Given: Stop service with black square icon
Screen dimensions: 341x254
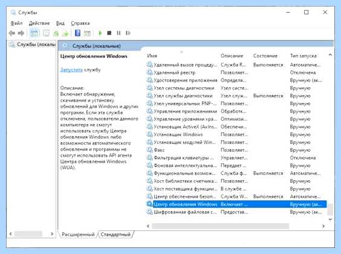Looking at the screenshot, I should click(x=109, y=33).
